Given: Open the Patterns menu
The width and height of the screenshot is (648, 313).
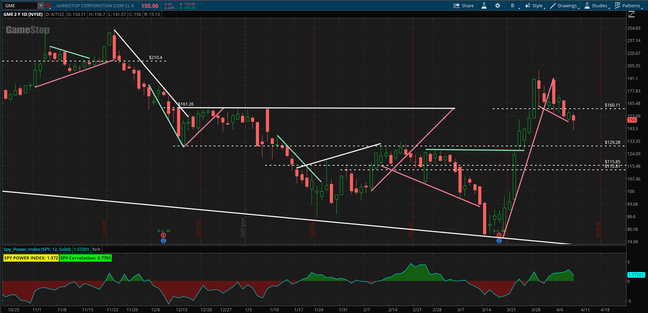Looking at the screenshot, I should [628, 6].
